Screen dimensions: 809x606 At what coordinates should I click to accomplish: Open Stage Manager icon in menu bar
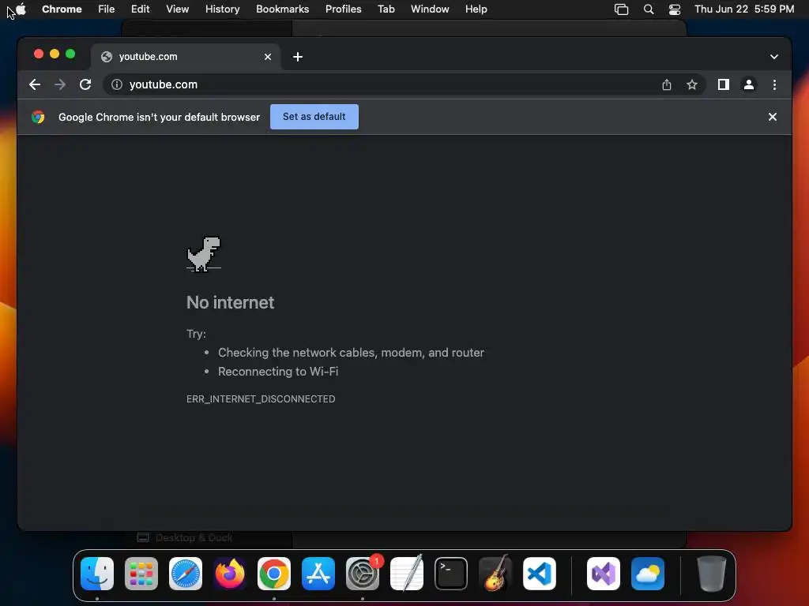click(x=621, y=9)
